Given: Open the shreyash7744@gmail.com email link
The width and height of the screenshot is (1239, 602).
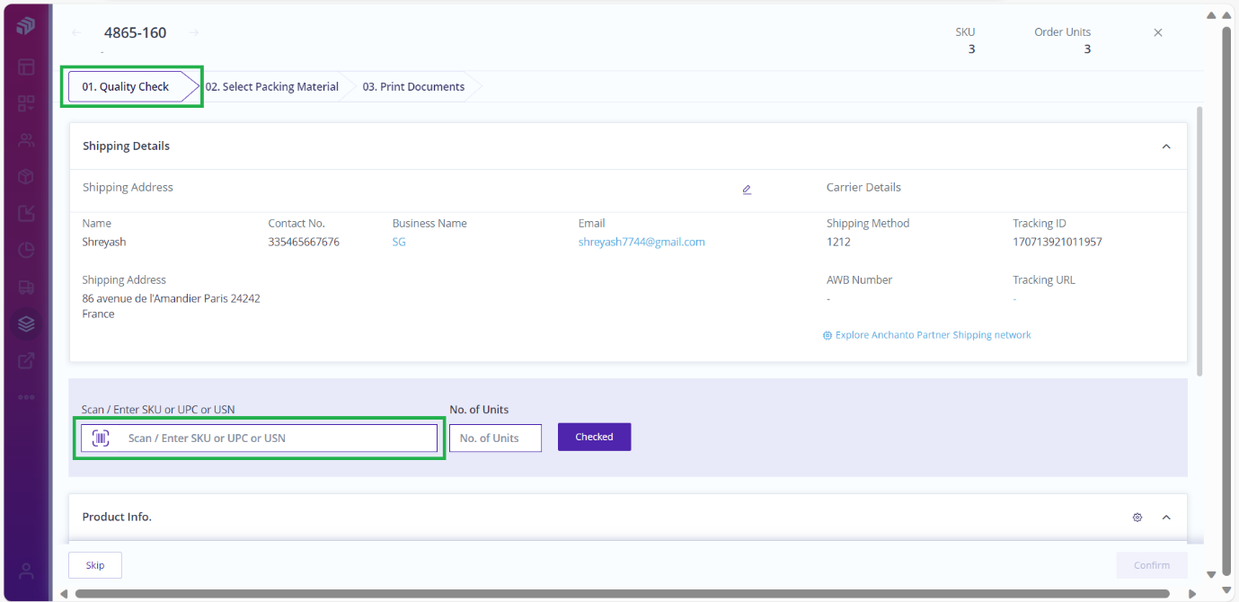Looking at the screenshot, I should [642, 242].
